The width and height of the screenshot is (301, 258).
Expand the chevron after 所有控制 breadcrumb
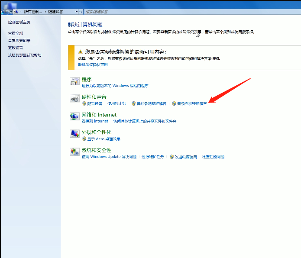pos(44,12)
